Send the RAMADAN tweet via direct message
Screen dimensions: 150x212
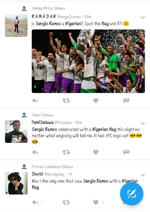point(126,100)
